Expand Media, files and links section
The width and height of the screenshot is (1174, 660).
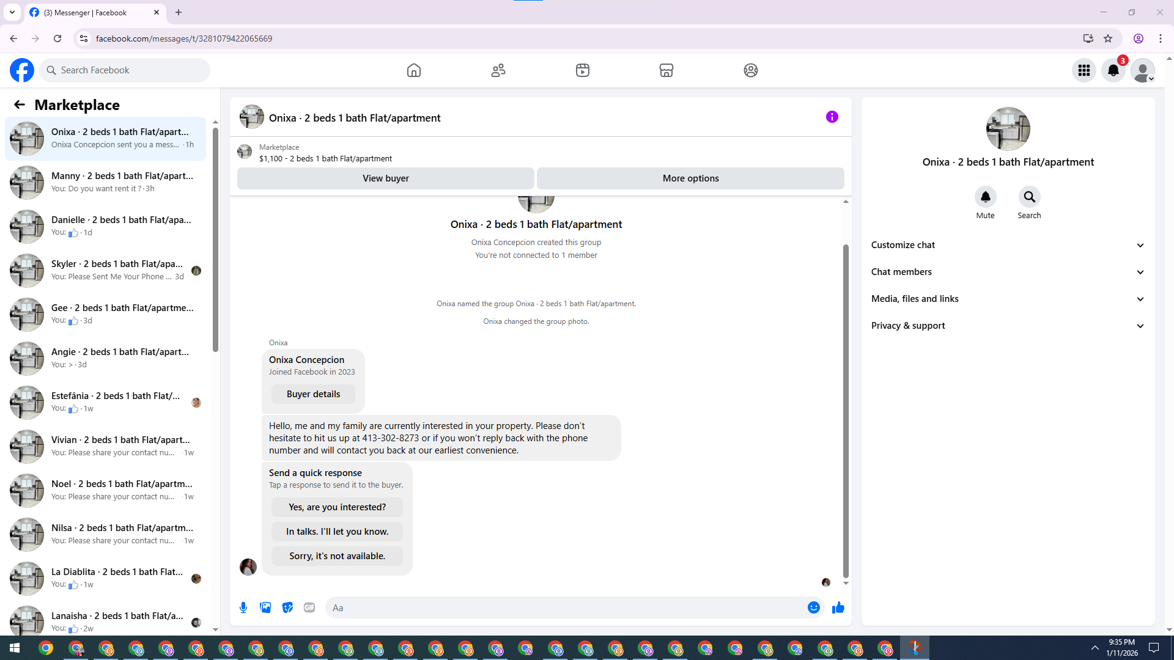pyautogui.click(x=1008, y=299)
